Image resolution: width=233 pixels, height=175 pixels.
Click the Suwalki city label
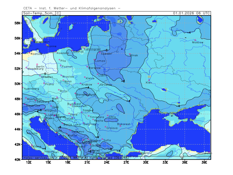point(107,54)
